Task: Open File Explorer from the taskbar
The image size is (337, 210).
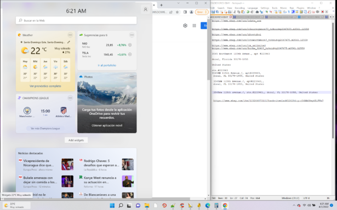Action: click(147, 206)
